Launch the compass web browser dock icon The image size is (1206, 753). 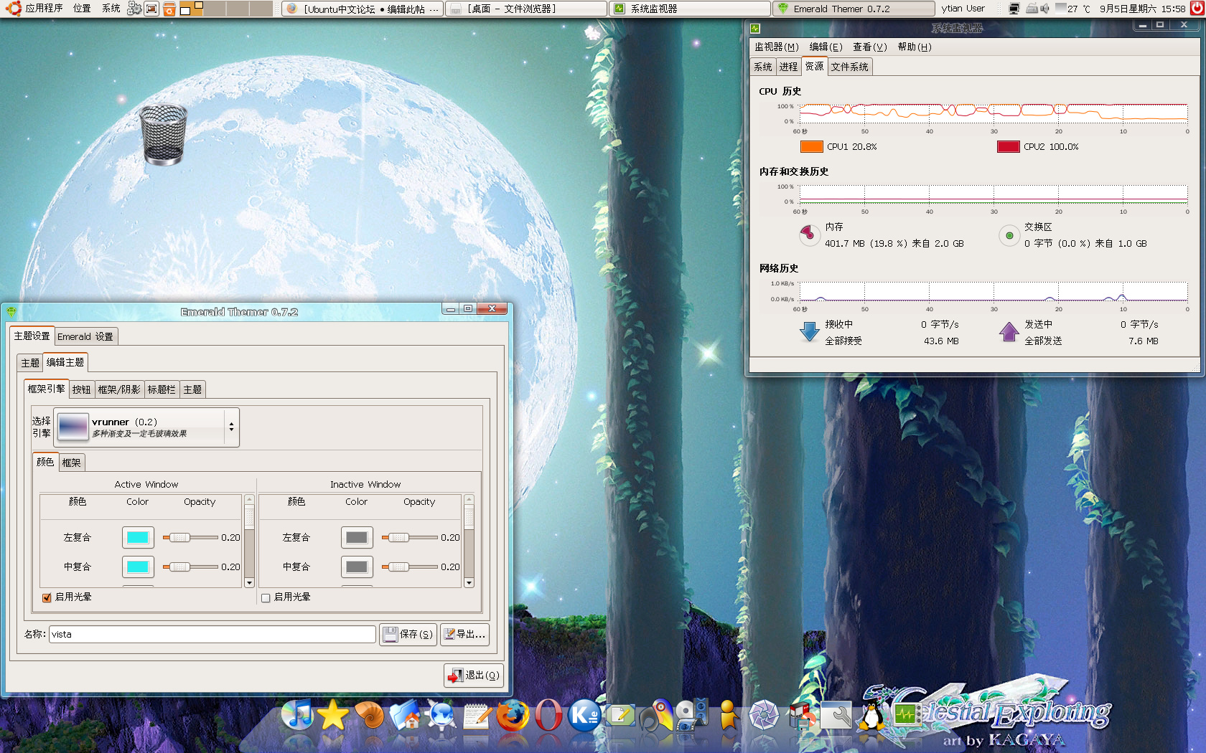coord(441,714)
